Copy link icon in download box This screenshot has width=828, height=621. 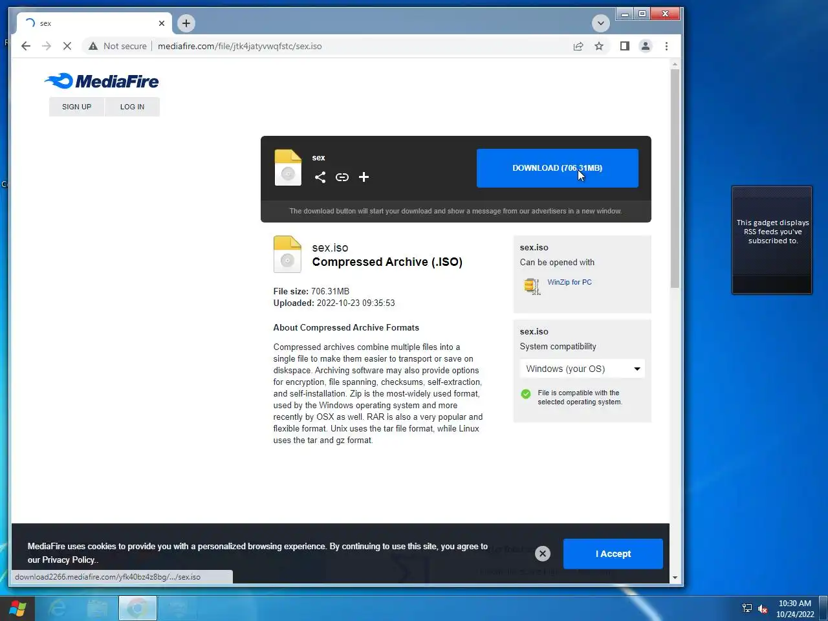click(342, 177)
